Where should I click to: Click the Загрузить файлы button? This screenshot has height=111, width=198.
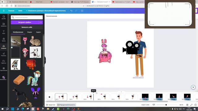point(25,22)
